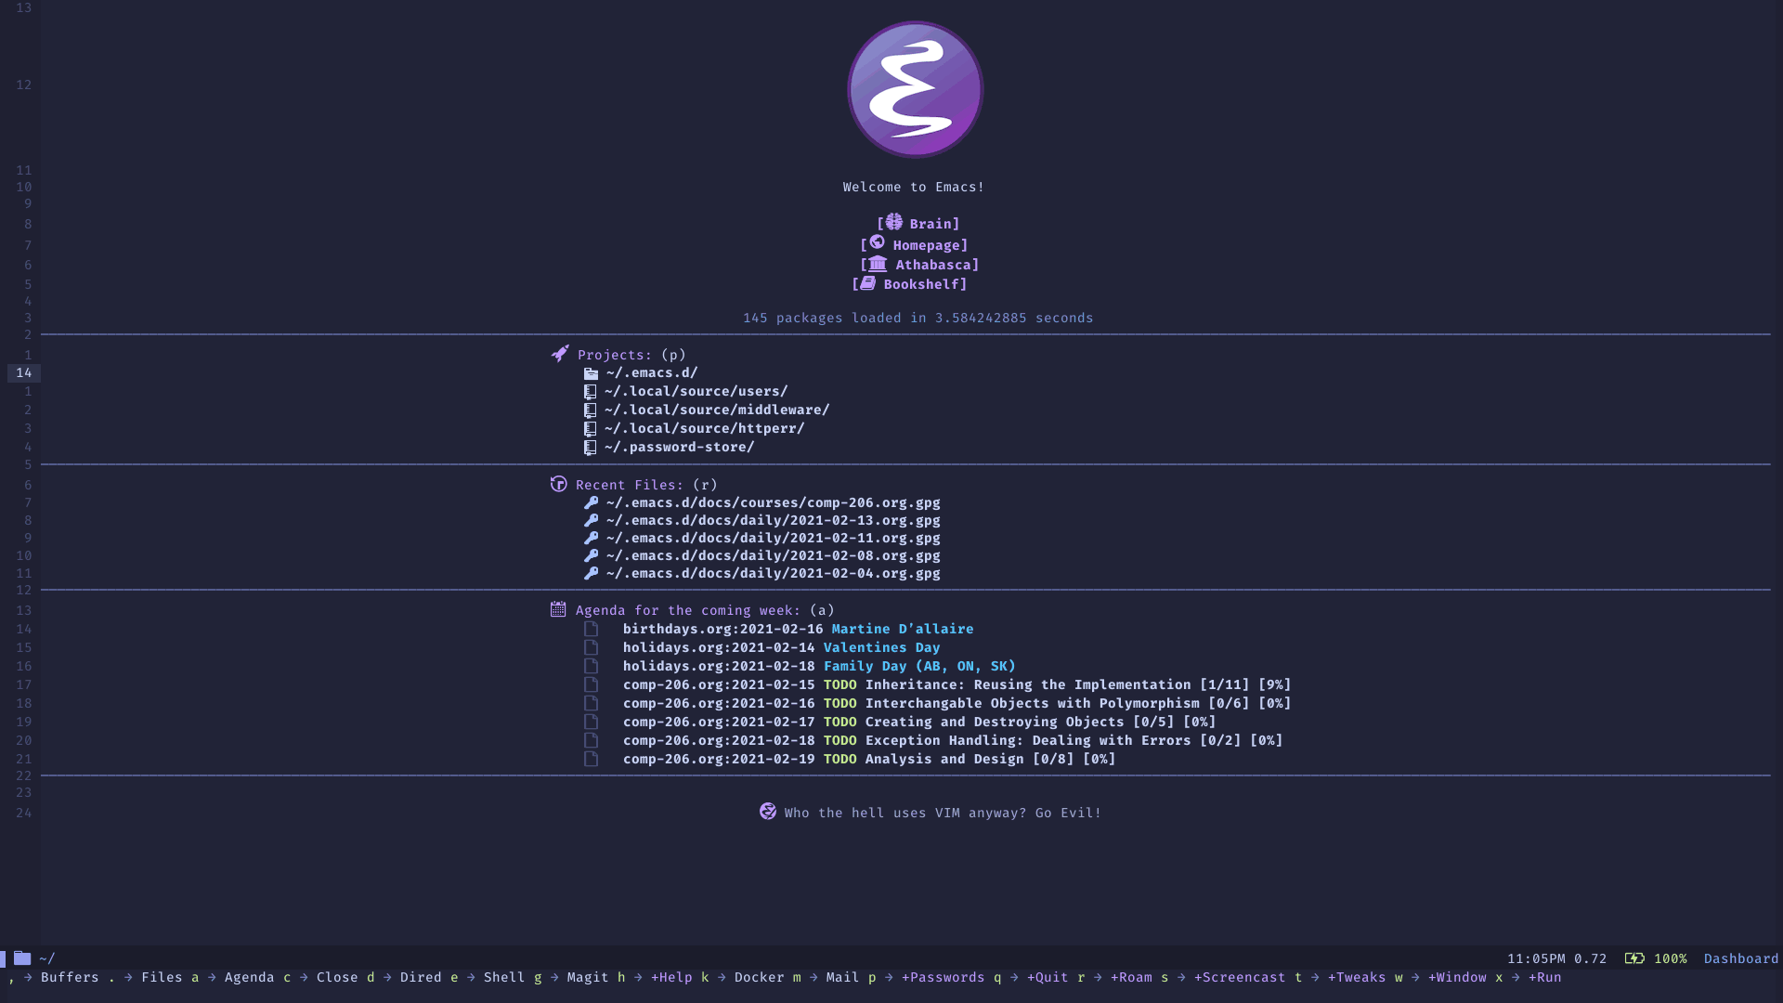Screen dimensions: 1783x1003
Task: Click battery percentage indicator 100%
Action: pos(1669,957)
